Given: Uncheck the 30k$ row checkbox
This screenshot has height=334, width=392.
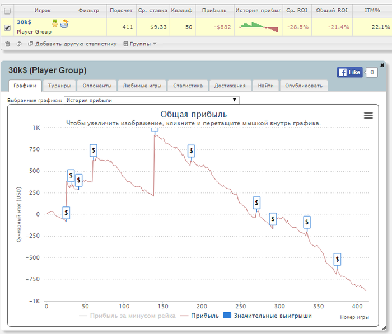Looking at the screenshot, I should point(7,27).
